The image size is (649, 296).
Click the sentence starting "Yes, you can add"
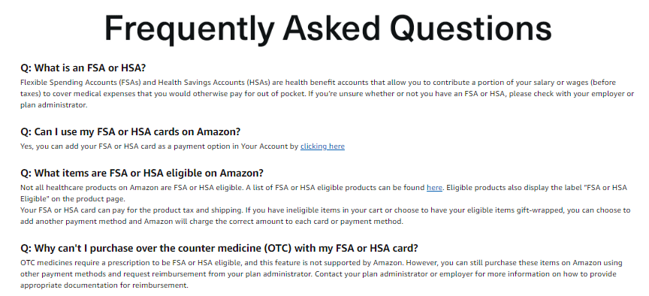point(183,146)
